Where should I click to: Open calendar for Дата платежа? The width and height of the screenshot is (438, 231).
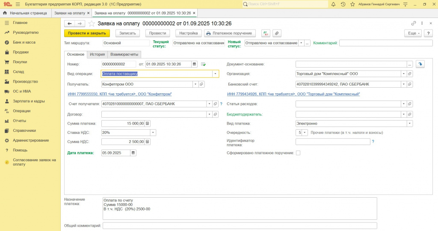(133, 153)
